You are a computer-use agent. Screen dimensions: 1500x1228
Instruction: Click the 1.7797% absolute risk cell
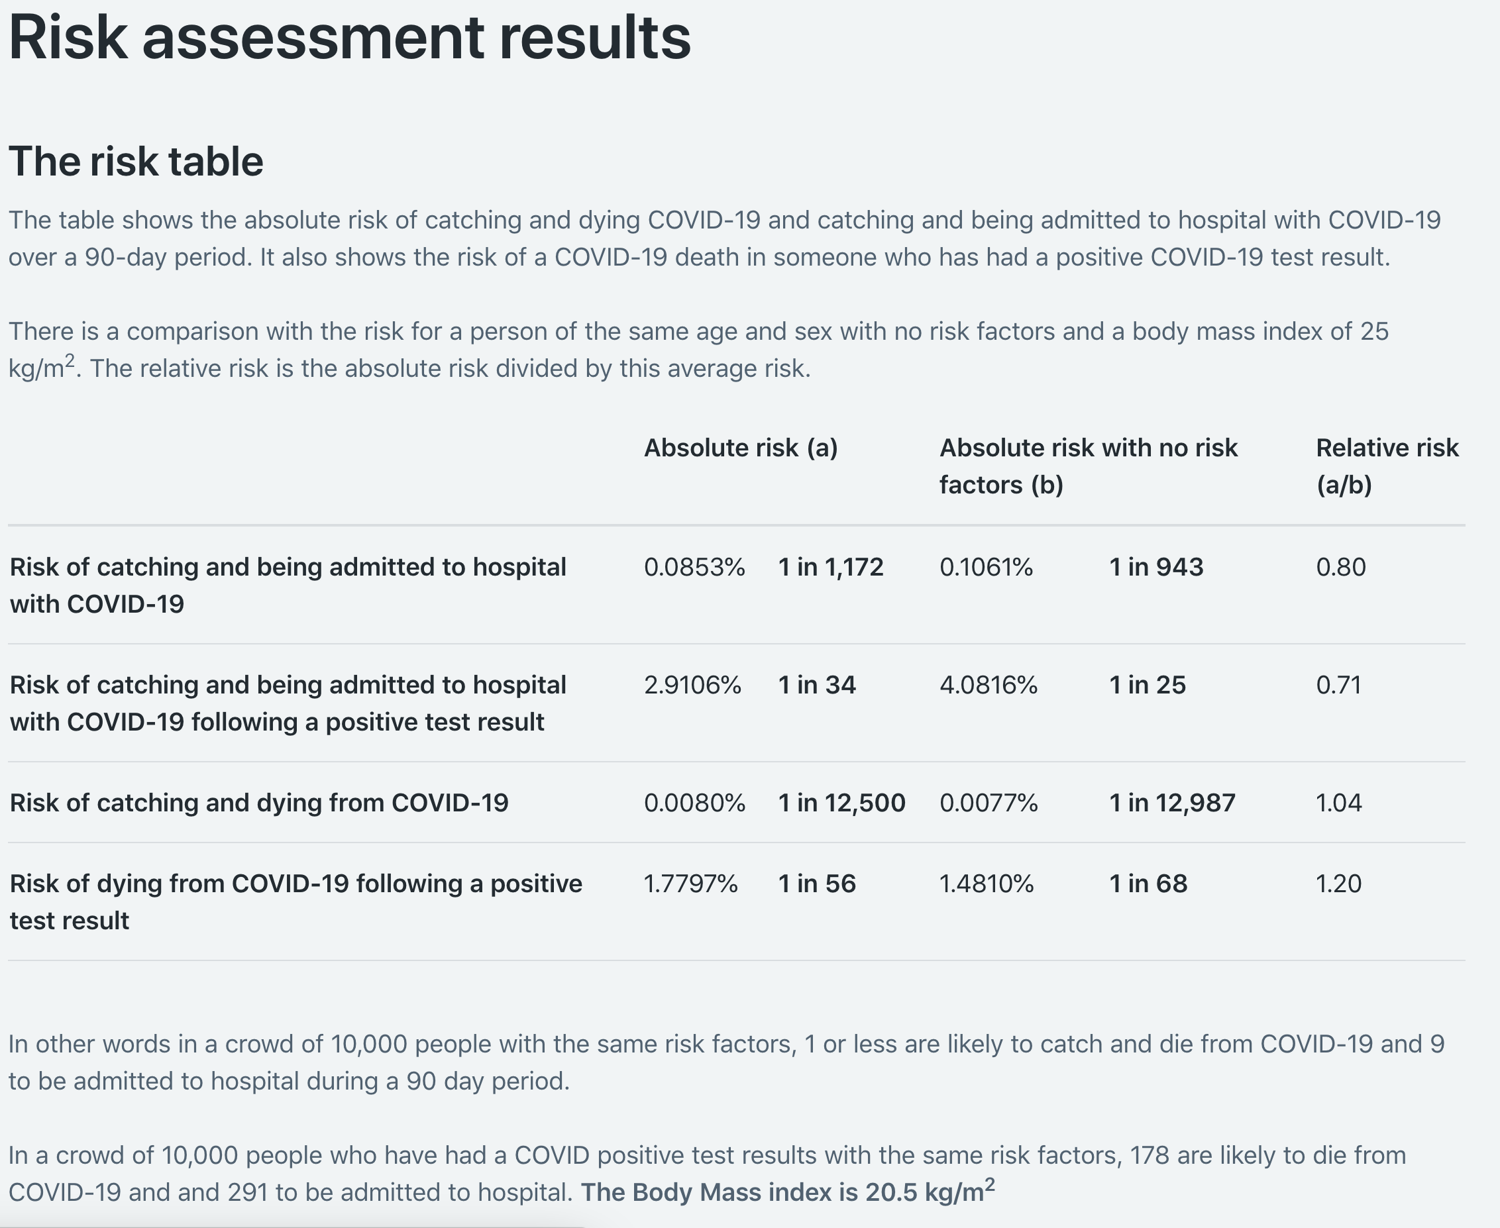(690, 884)
